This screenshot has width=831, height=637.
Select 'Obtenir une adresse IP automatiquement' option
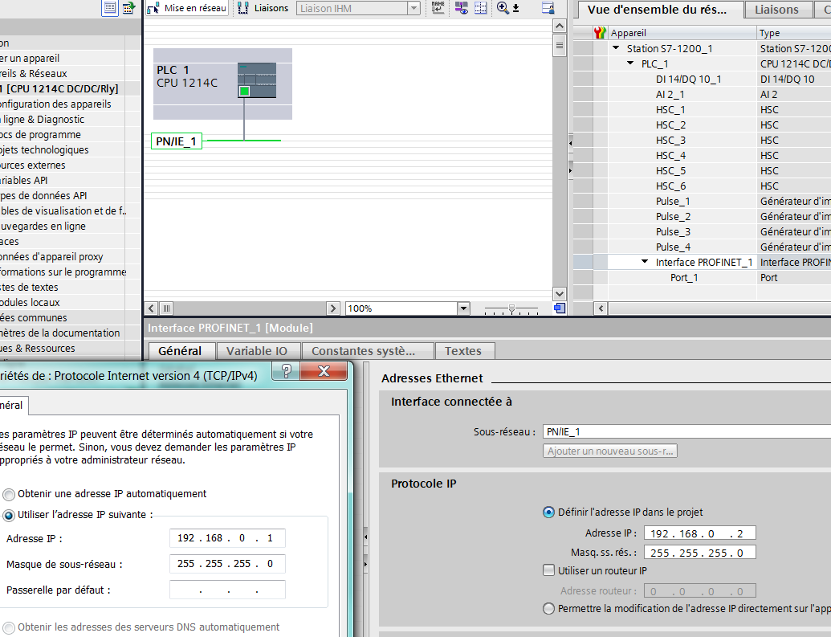click(x=9, y=494)
